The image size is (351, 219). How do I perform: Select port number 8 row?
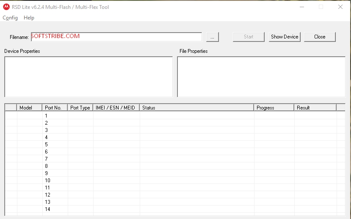[175, 166]
